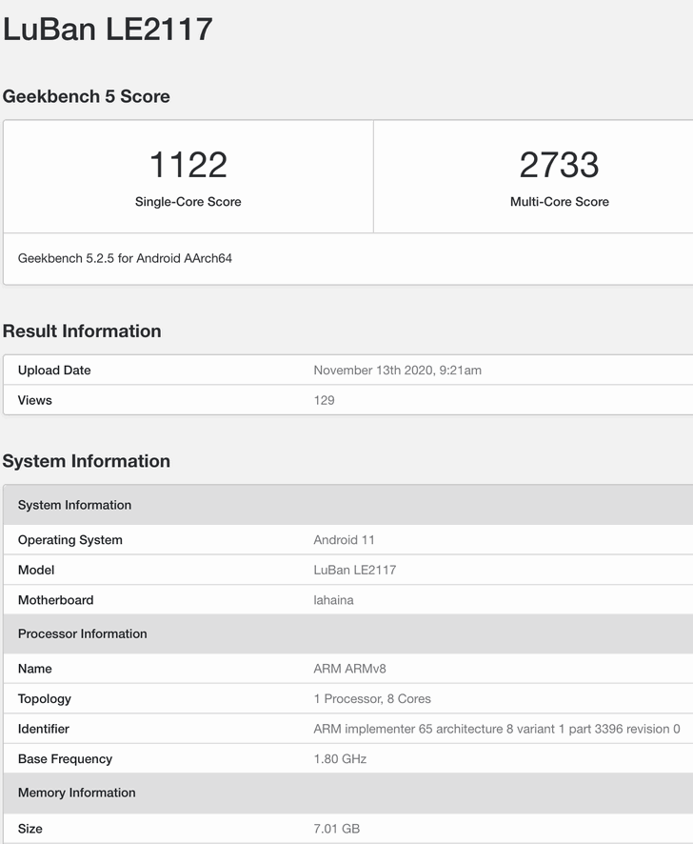The image size is (693, 844).
Task: Click the Motherboard row label
Action: click(x=56, y=600)
